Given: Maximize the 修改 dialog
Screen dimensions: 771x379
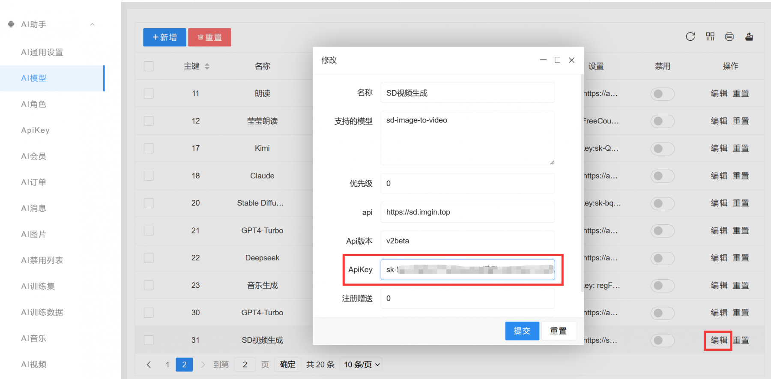Looking at the screenshot, I should coord(557,60).
